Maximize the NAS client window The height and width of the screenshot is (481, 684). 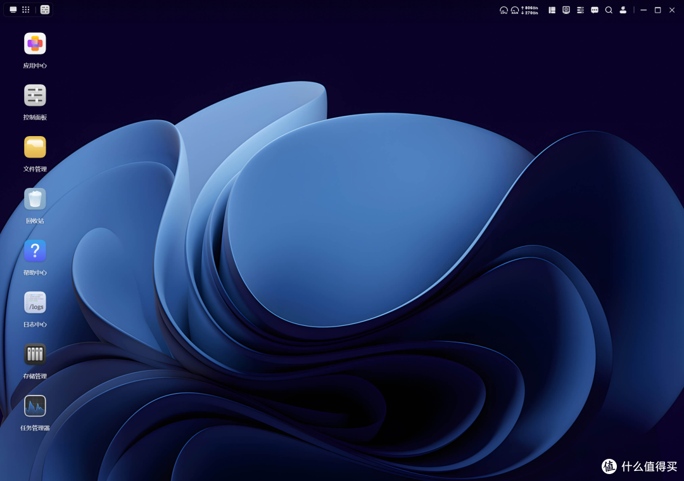point(658,10)
